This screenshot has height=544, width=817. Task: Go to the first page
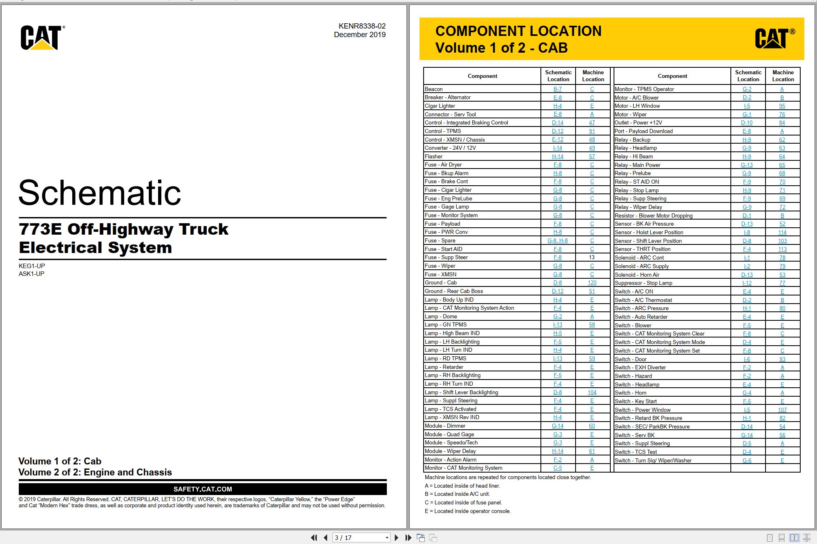314,537
